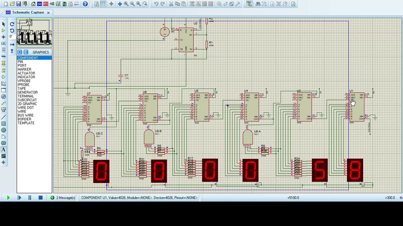
Task: Select COMPONENT in the graphics list
Action: [34, 58]
